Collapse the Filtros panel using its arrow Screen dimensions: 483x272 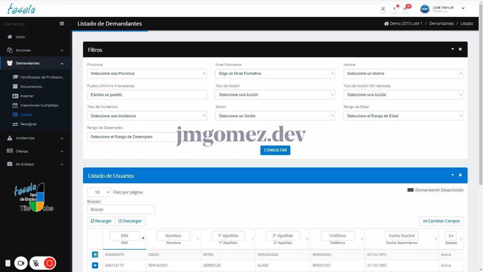(x=452, y=49)
